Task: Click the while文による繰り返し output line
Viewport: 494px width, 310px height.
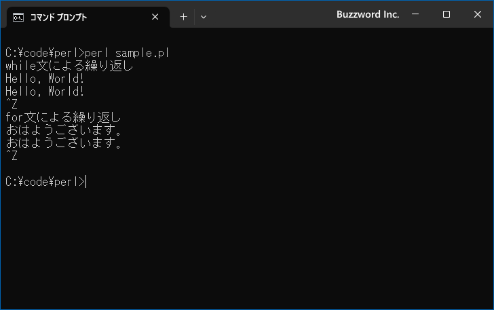Action: [x=69, y=66]
